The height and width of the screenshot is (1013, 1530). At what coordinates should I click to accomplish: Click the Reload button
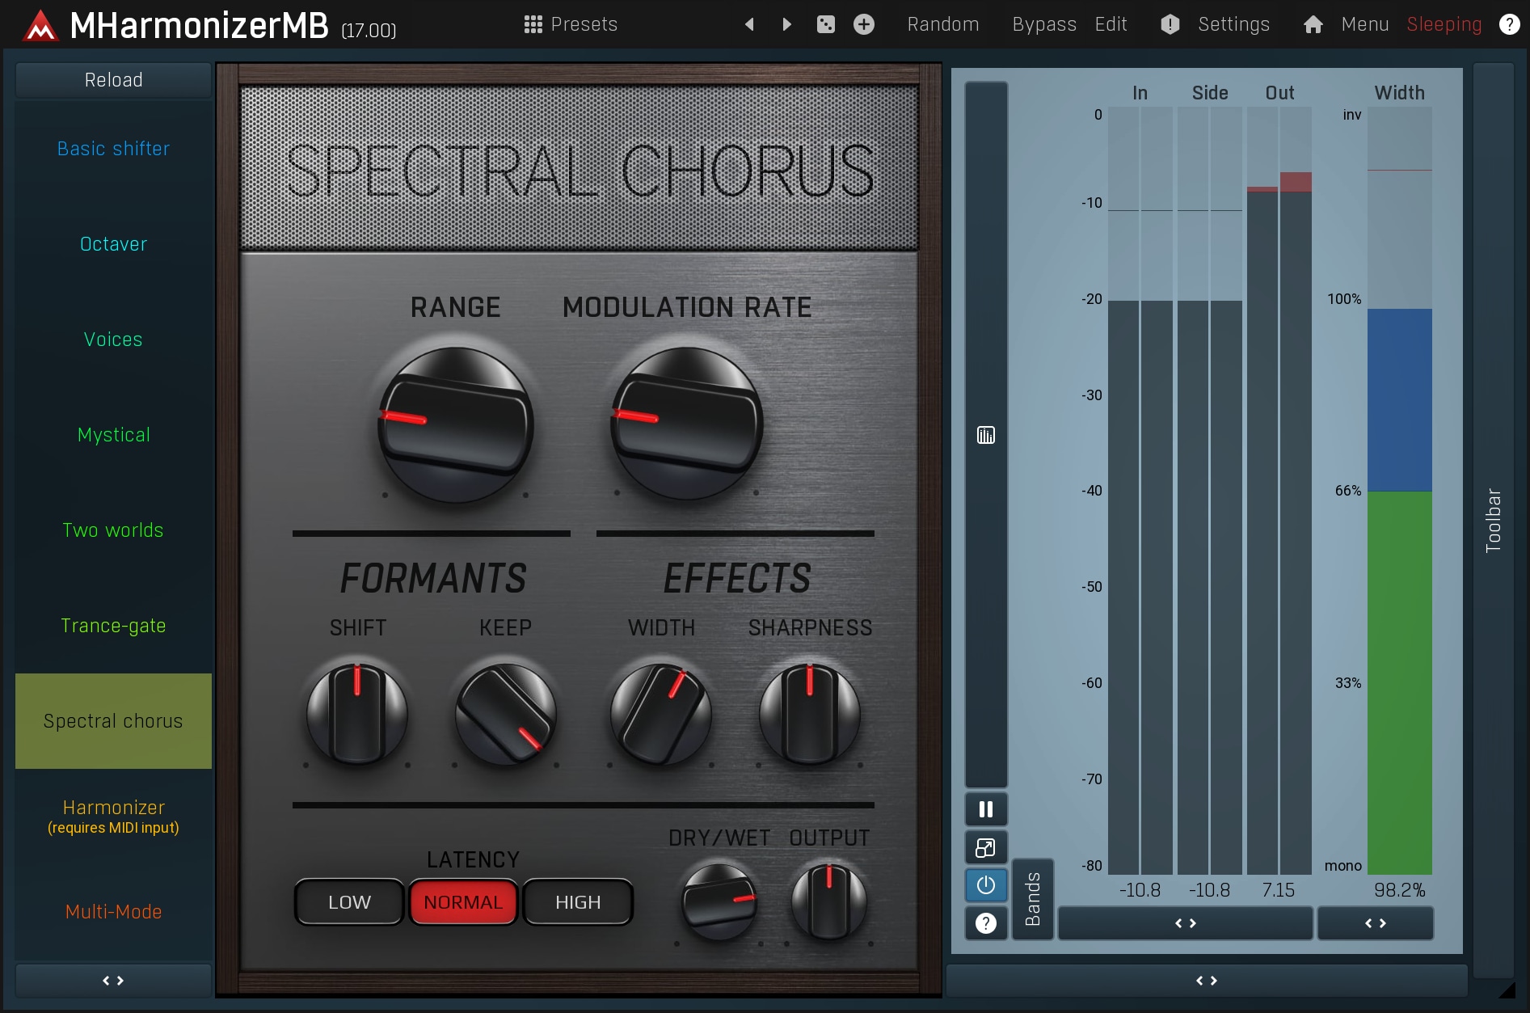pos(113,80)
